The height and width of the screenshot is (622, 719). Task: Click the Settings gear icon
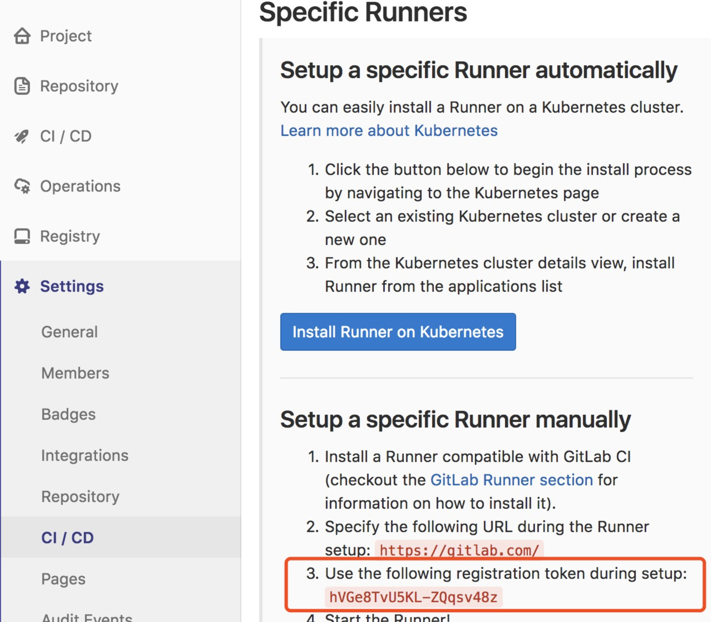[22, 286]
